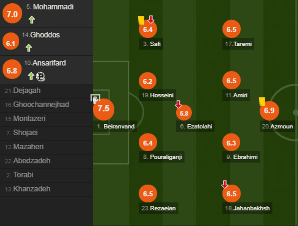Click the yellow card icon on Safi
Image resolution: width=298 pixels, height=226 pixels.
point(141,20)
